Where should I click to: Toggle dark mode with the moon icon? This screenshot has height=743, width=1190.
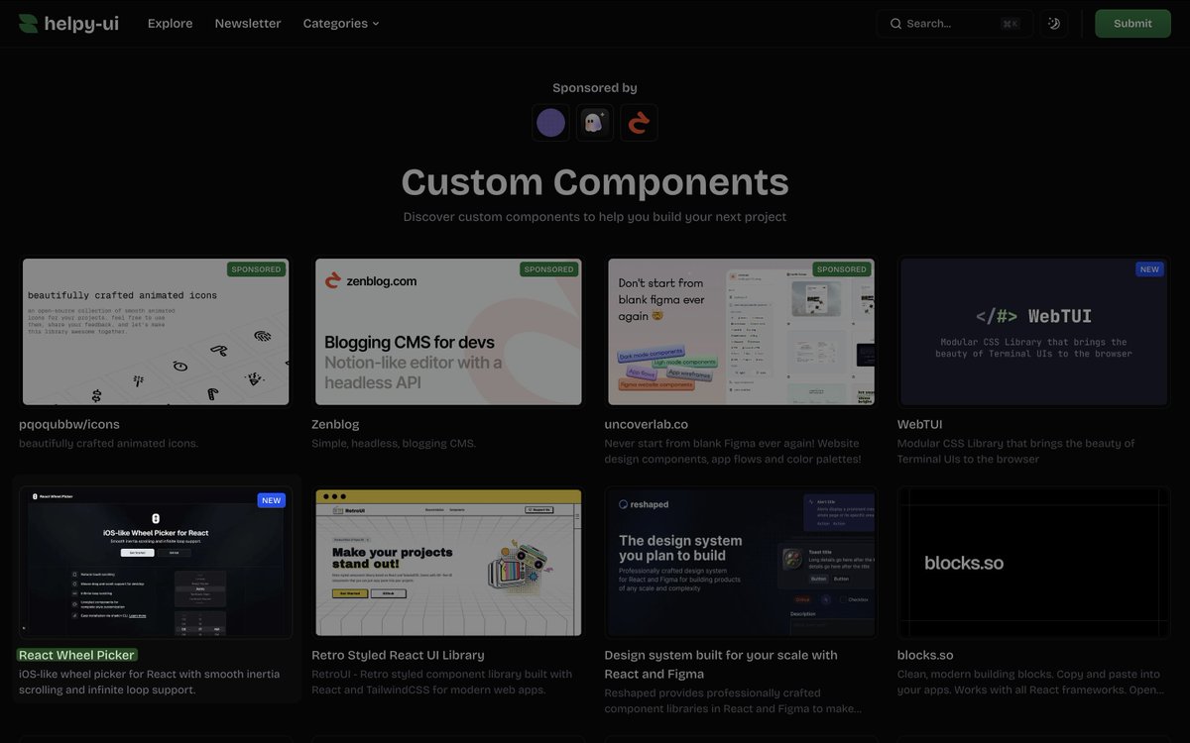click(1054, 24)
